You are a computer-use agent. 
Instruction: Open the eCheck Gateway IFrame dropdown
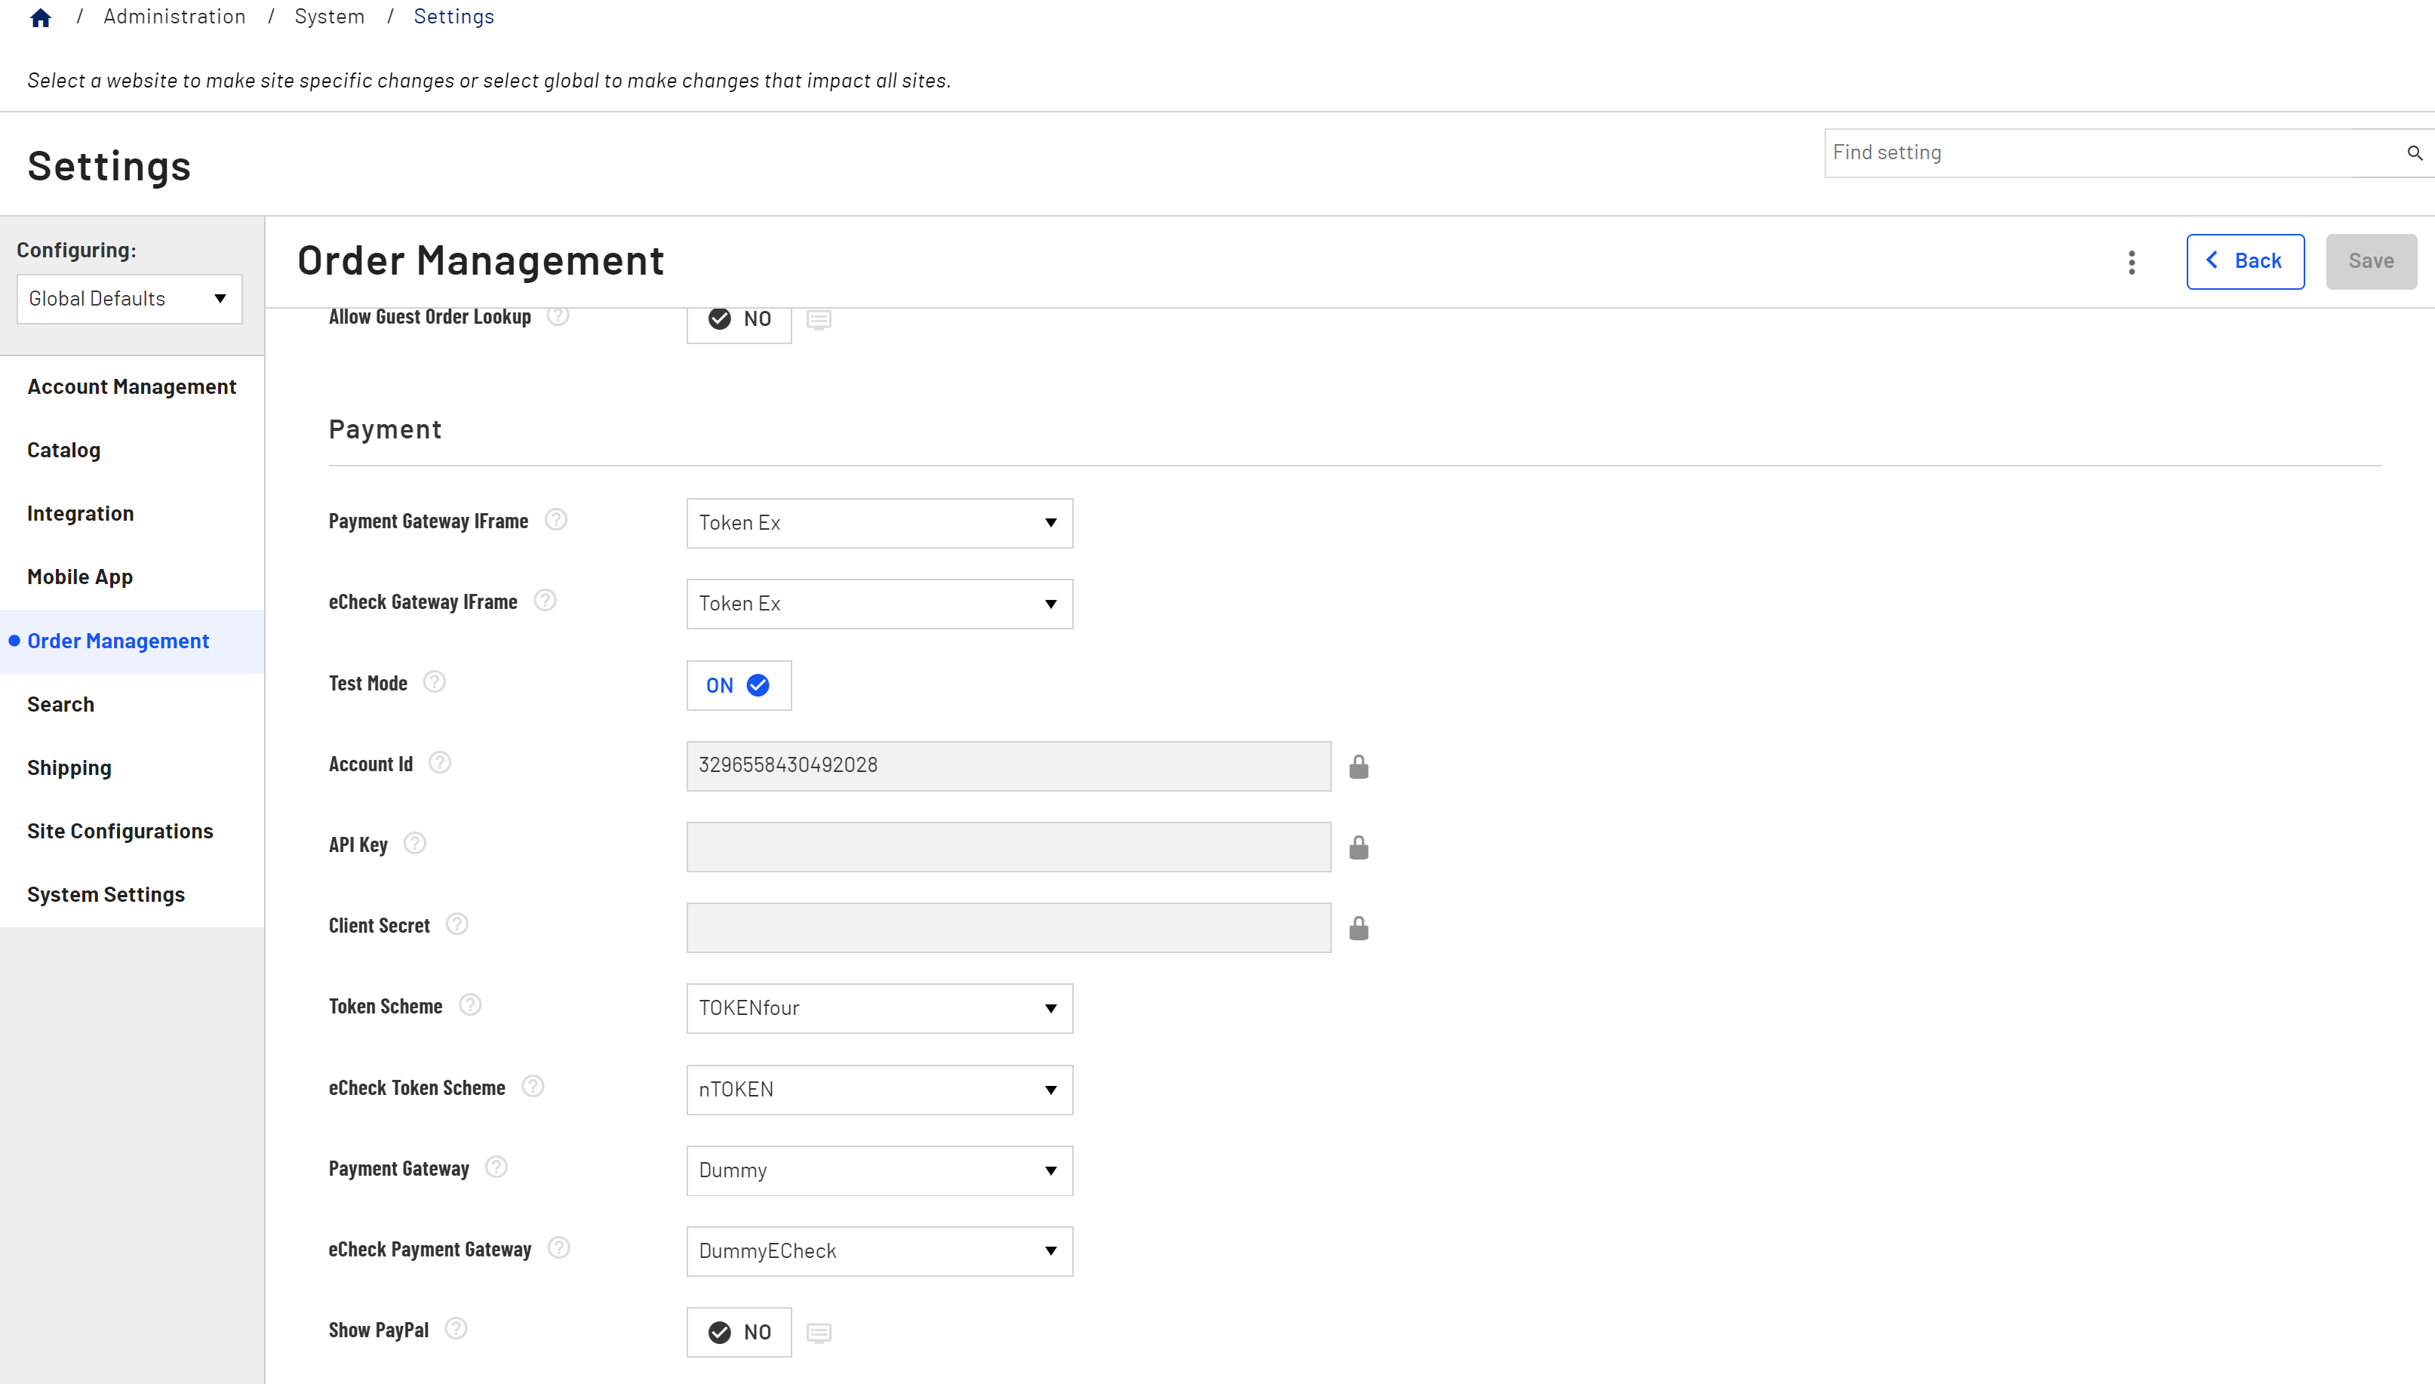click(880, 604)
